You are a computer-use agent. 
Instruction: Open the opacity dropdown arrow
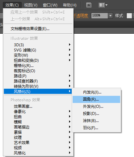(x=110, y=16)
